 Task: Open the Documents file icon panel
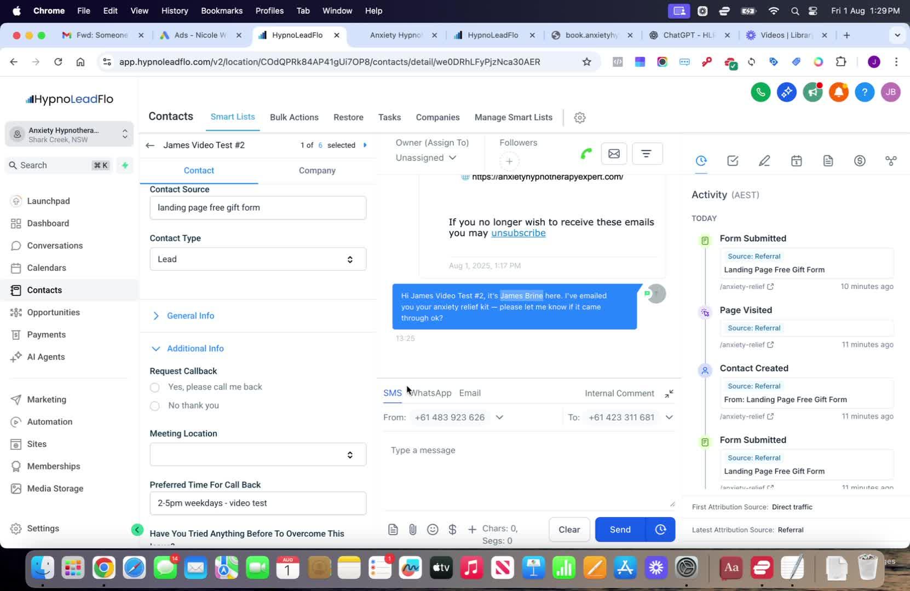828,161
